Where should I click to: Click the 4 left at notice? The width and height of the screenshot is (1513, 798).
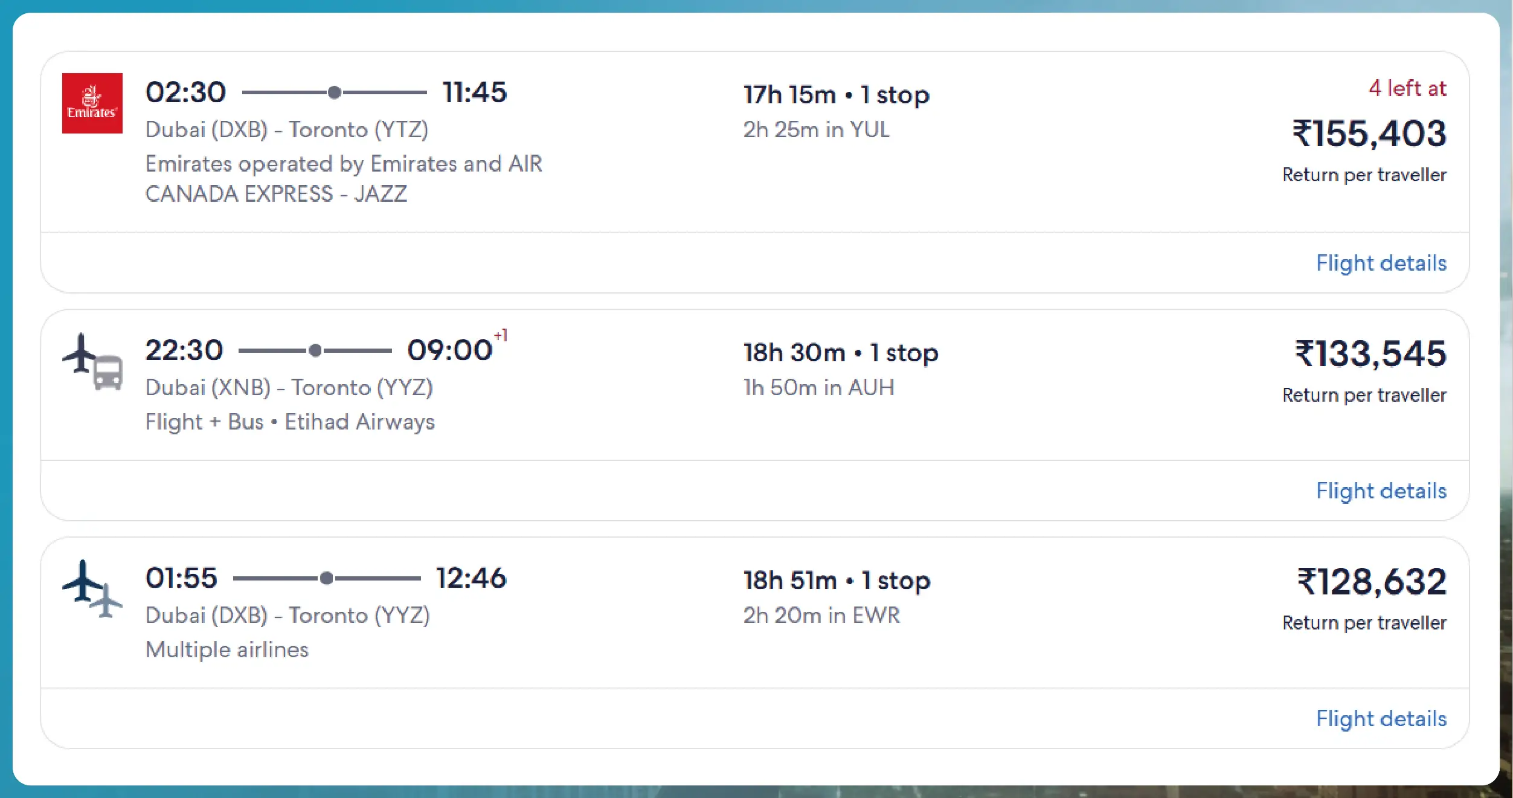[x=1407, y=89]
